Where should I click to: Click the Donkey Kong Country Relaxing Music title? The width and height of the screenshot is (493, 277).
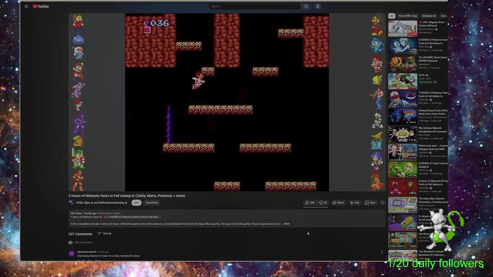click(433, 112)
